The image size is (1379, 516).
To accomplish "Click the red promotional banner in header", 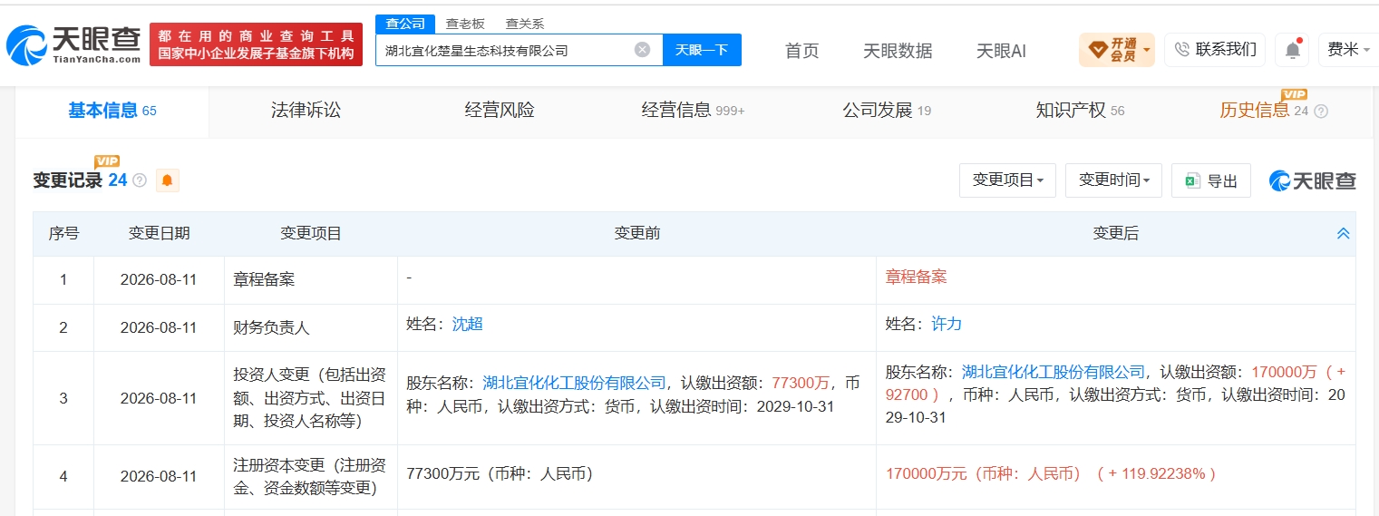I will [256, 44].
